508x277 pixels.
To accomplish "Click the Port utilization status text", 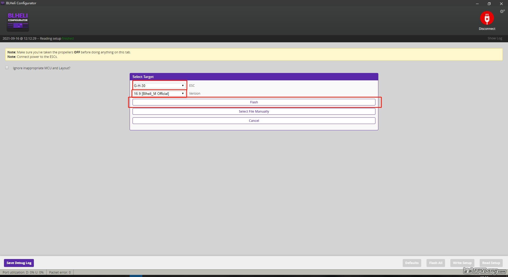I will pyautogui.click(x=23, y=272).
